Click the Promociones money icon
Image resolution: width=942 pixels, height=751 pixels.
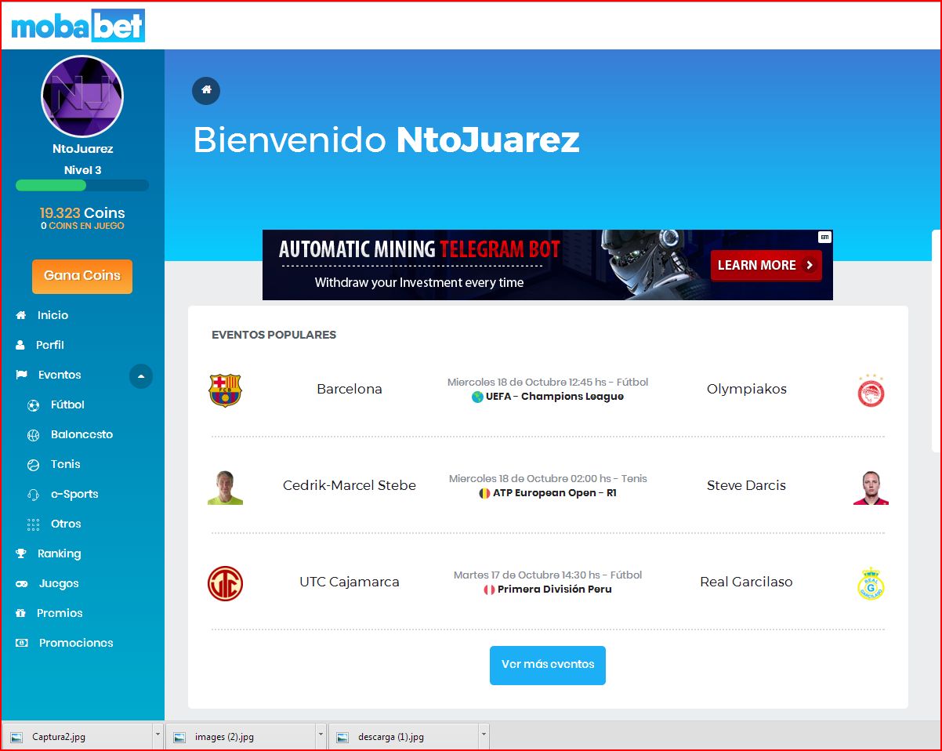pyautogui.click(x=22, y=643)
